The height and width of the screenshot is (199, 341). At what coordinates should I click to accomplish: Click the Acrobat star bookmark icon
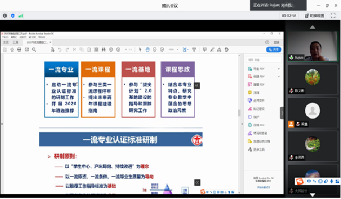[x=12, y=50]
